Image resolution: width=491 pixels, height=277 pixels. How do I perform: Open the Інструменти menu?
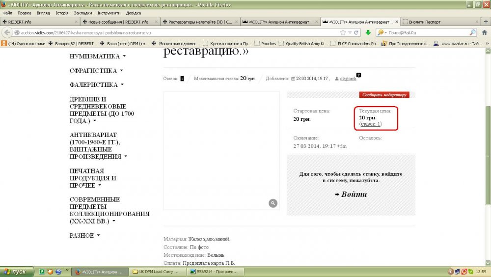click(x=109, y=13)
